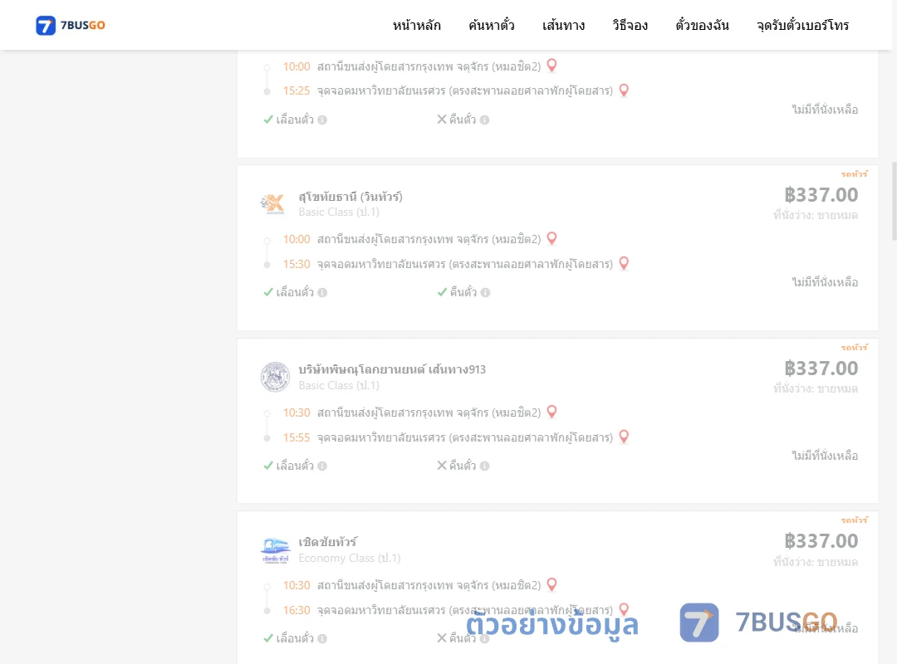This screenshot has width=897, height=664.
Task: Click the 7BUSGO logo in header
Action: [71, 25]
